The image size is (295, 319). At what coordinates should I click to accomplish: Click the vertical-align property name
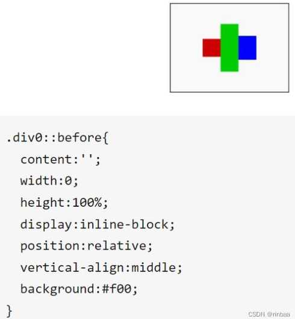coord(72,268)
